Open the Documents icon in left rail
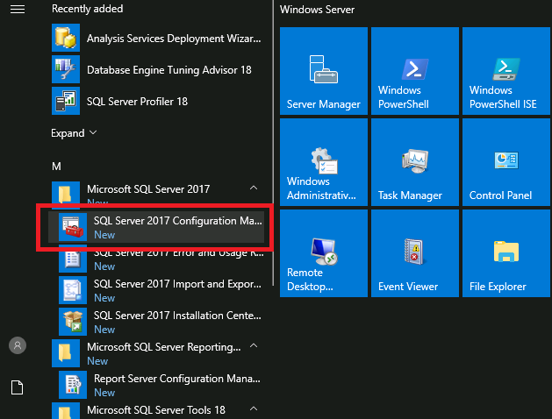The width and height of the screenshot is (552, 419). (18, 387)
